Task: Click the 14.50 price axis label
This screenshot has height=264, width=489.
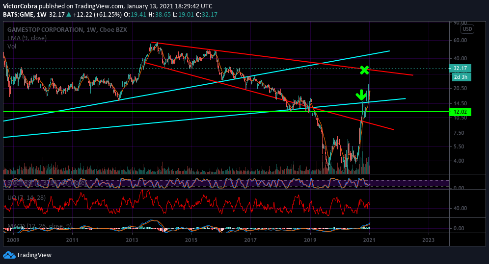Action: tap(460, 103)
